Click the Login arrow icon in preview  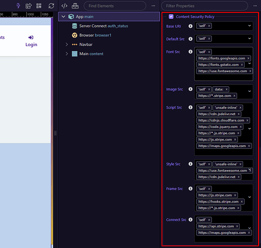(31, 38)
